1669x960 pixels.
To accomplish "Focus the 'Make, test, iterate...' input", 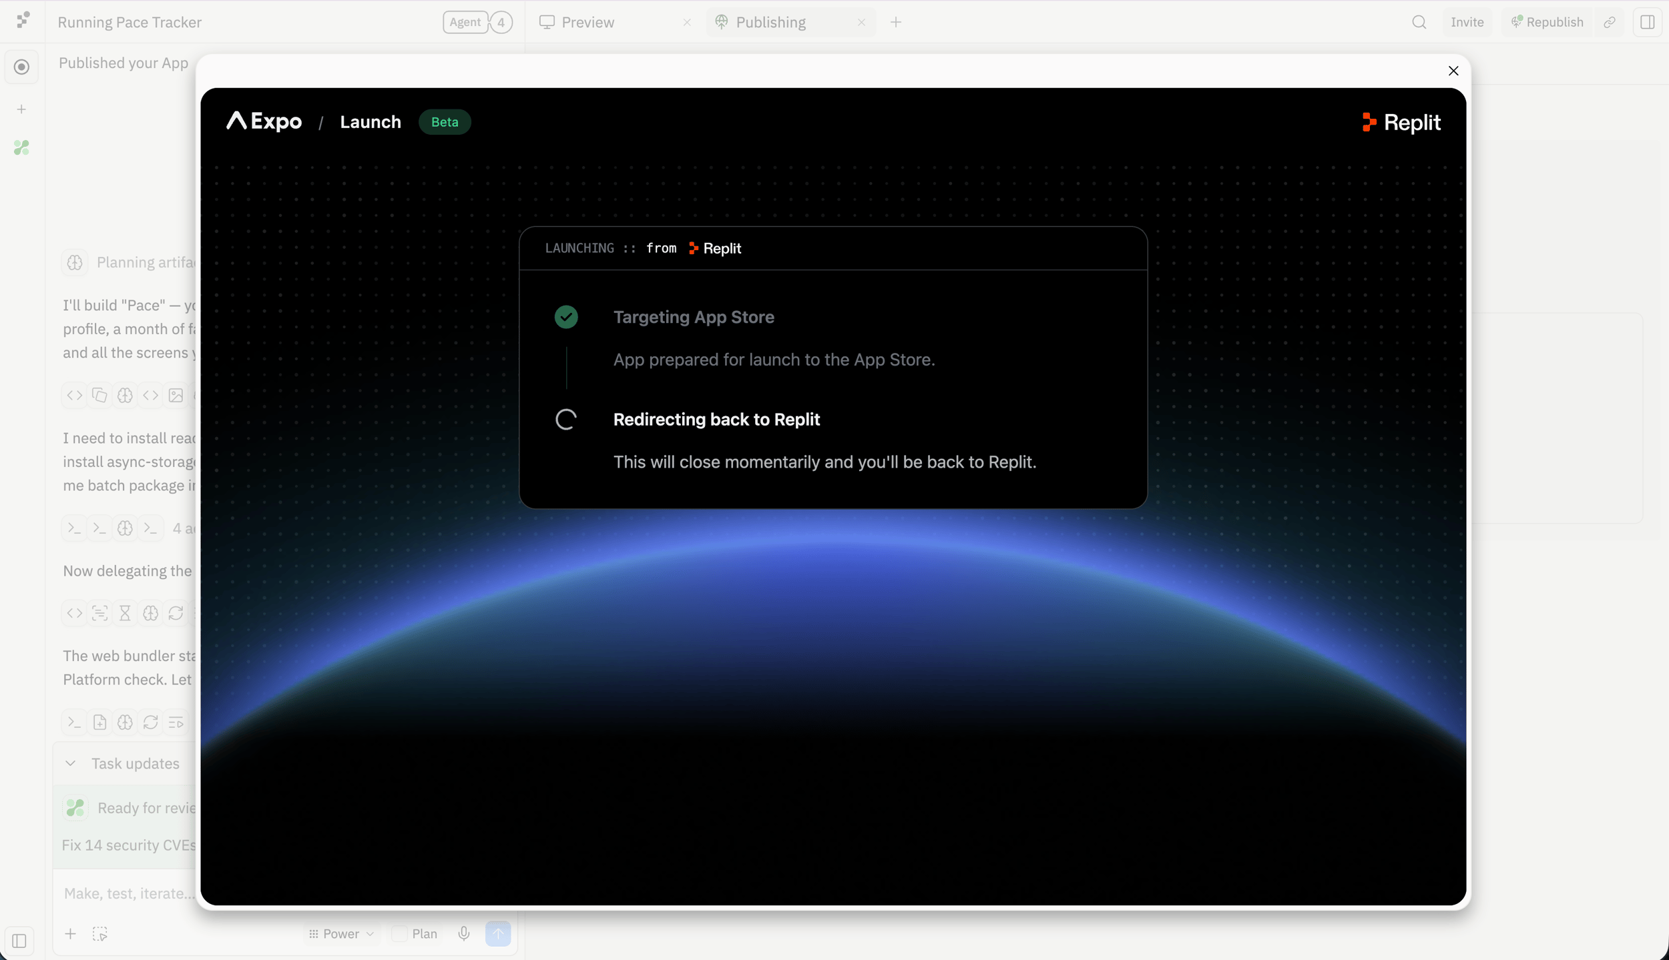I will pyautogui.click(x=130, y=893).
